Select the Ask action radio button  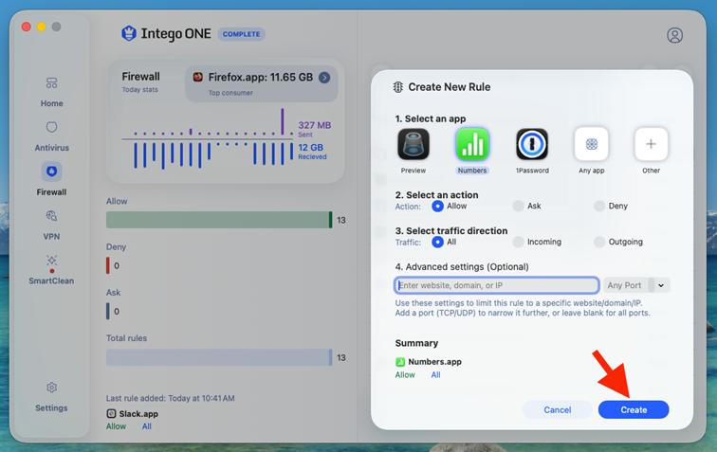click(518, 207)
